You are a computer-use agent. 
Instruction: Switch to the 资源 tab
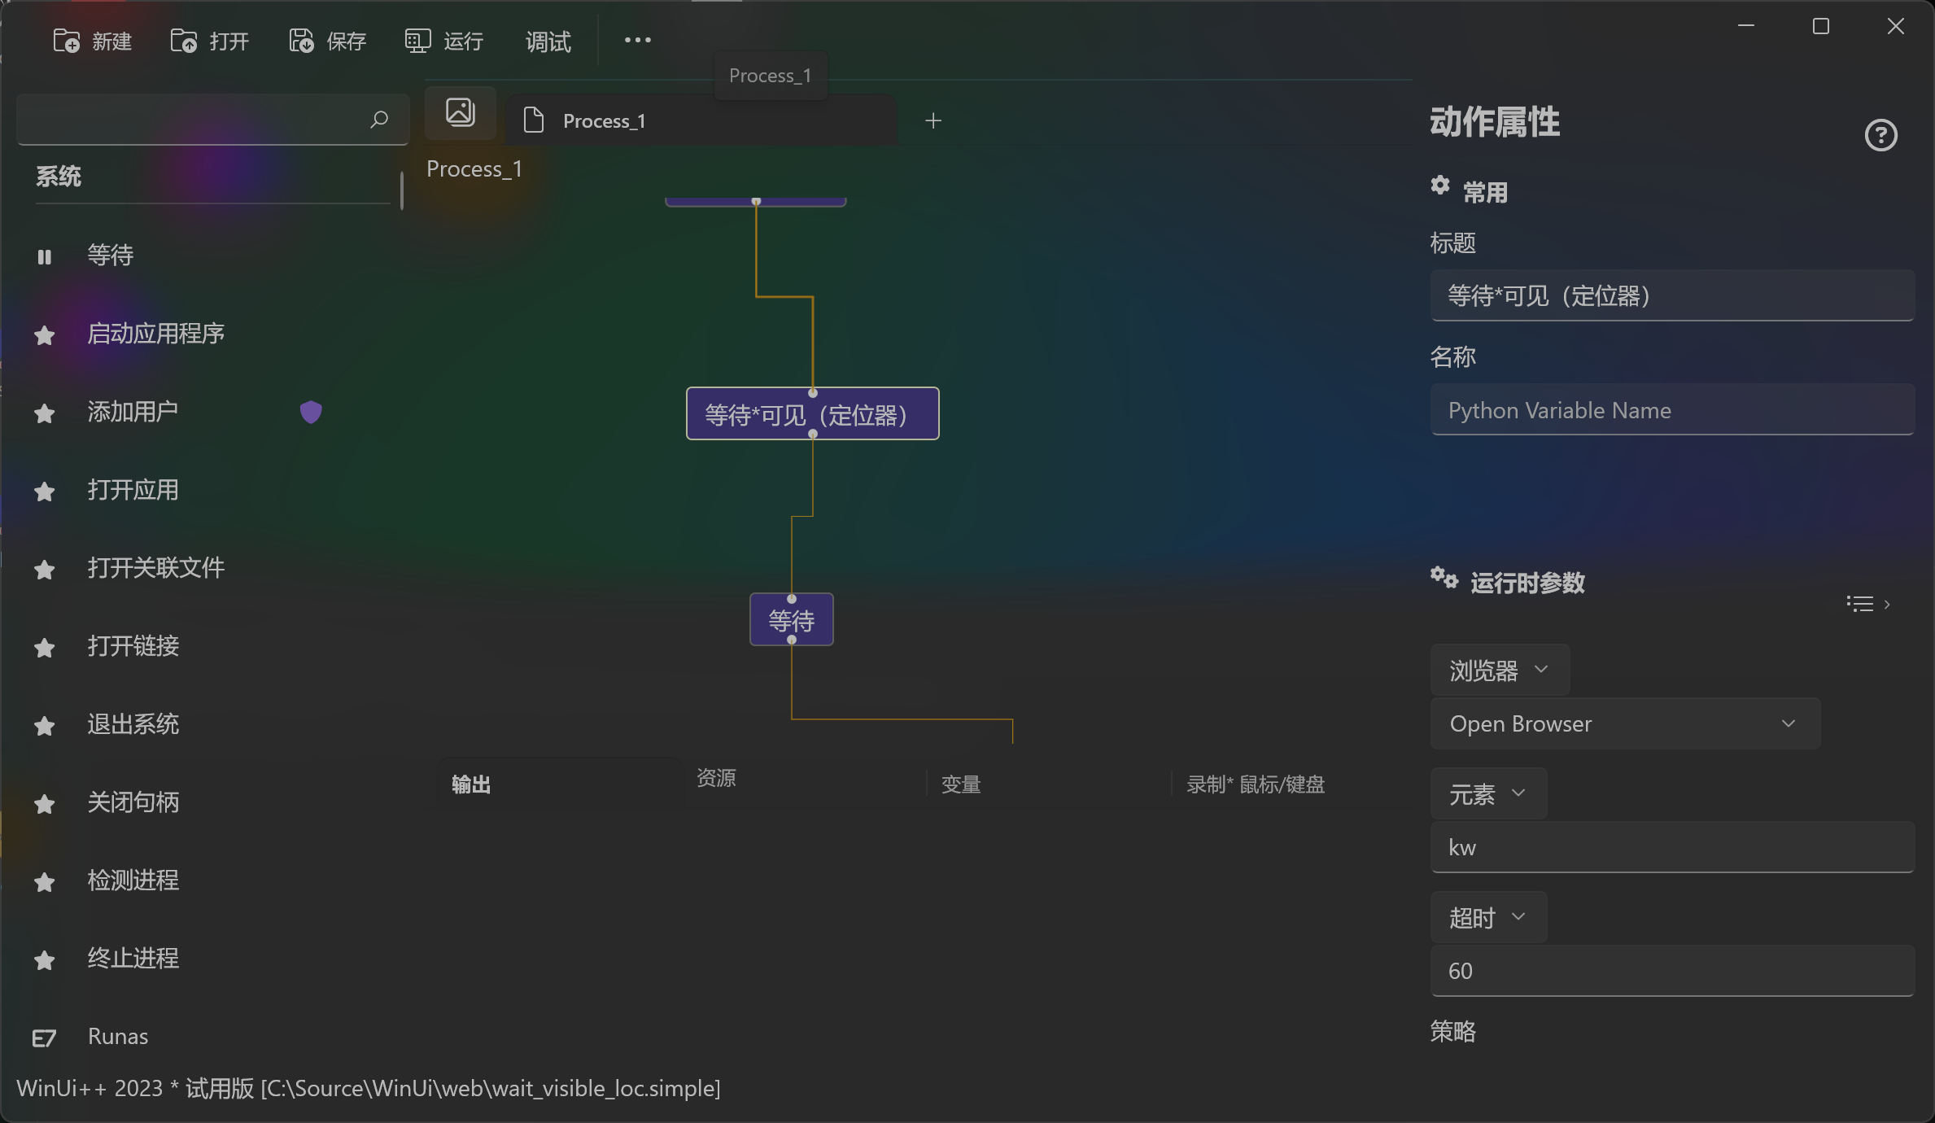(716, 778)
